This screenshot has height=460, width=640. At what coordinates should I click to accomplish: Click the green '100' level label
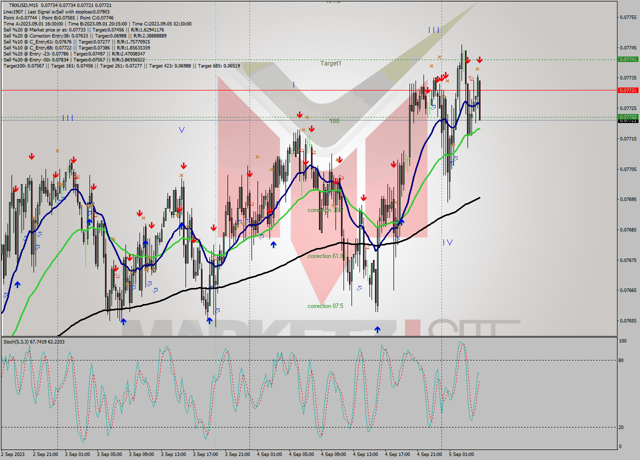334,121
